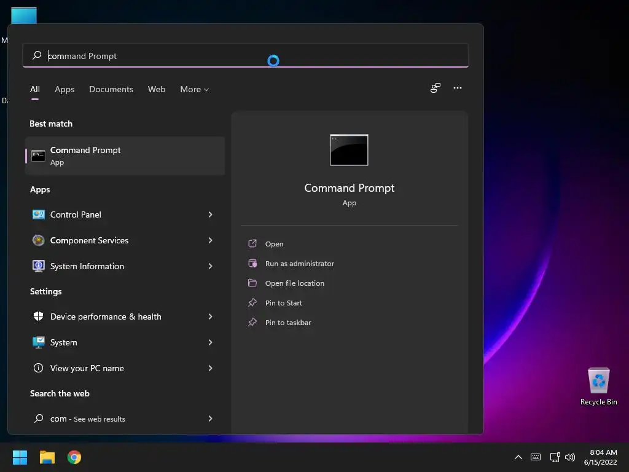Click the Control Panel icon

tap(39, 214)
